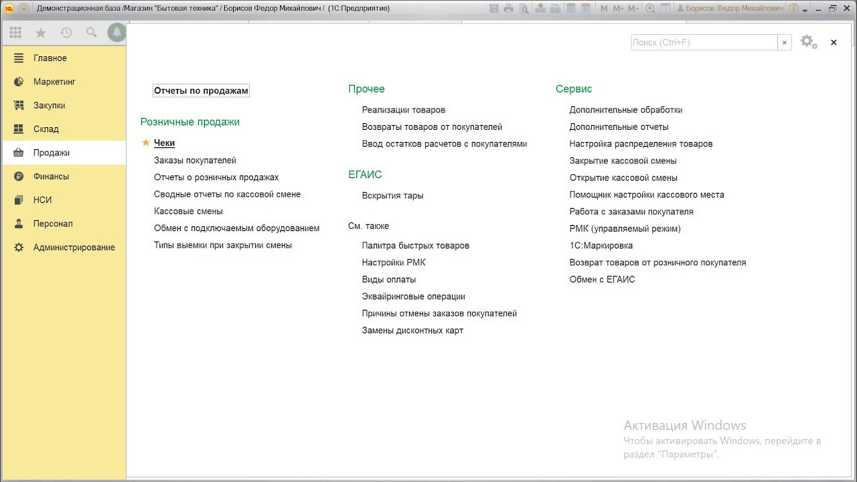Open the Главное section
Image resolution: width=857 pixels, height=482 pixels.
(x=64, y=58)
